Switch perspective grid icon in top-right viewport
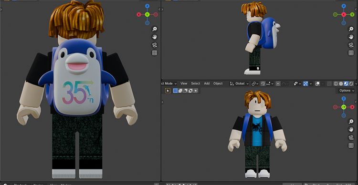 [351, 53]
